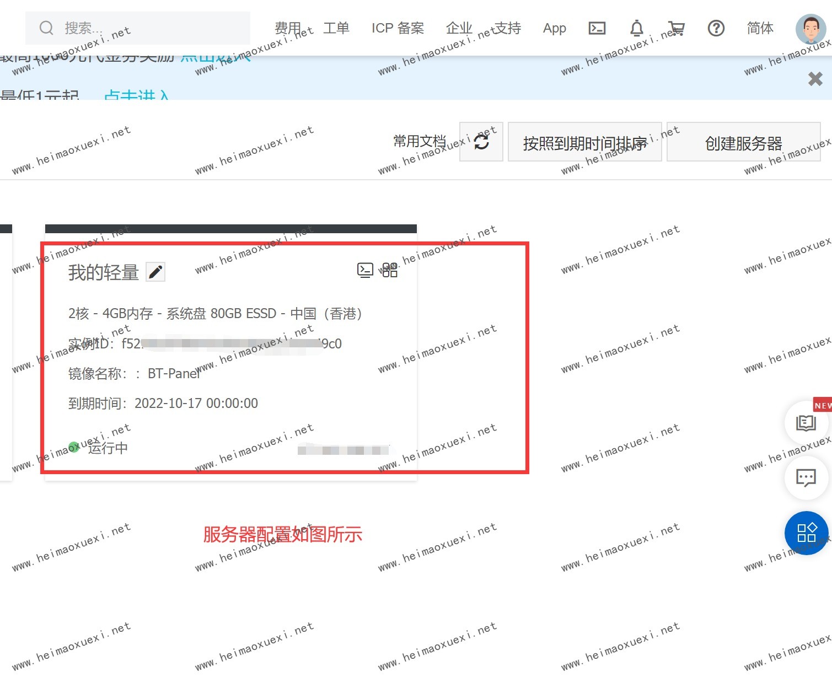The height and width of the screenshot is (677, 832).
Task: Click pencil icon to rename 我的轻量
Action: click(155, 272)
